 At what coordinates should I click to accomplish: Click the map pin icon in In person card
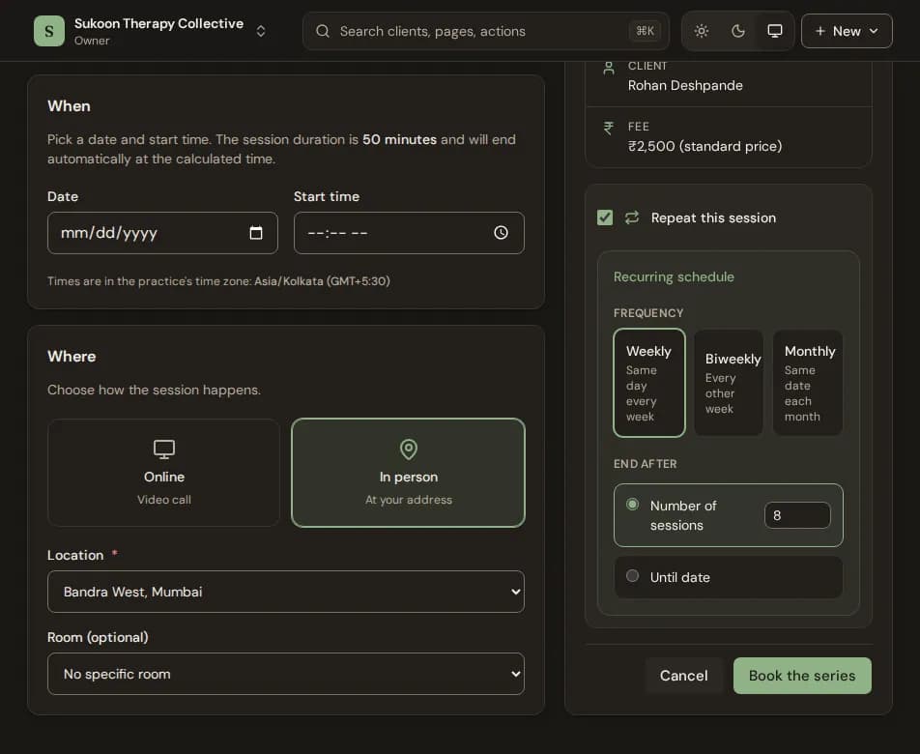409,449
